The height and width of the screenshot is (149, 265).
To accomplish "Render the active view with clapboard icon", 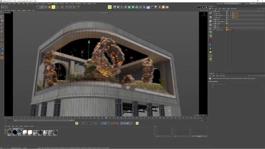I will tap(199, 7).
